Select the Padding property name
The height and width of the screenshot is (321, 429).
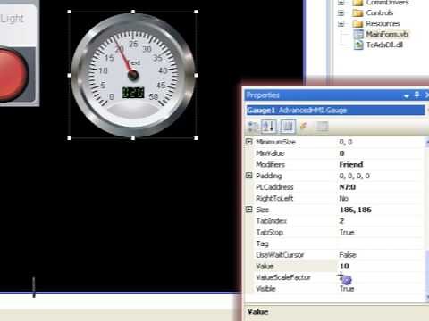pyautogui.click(x=269, y=176)
